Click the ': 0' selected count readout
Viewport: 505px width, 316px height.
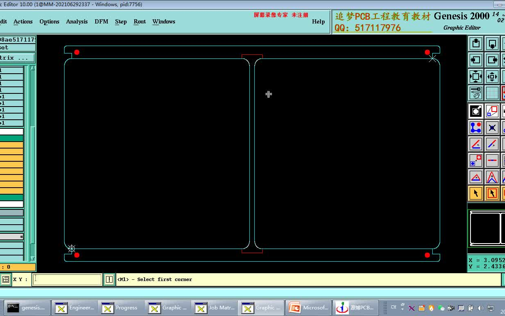[17, 267]
